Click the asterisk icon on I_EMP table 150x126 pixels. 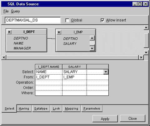[x=59, y=32]
